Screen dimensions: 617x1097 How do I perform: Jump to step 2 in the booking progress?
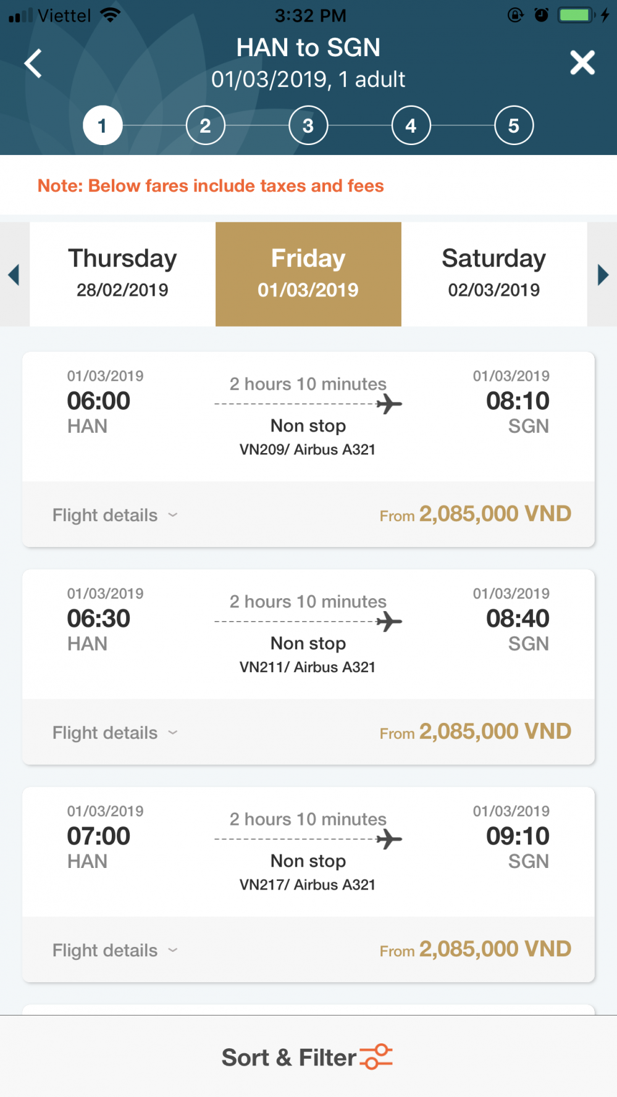click(205, 126)
